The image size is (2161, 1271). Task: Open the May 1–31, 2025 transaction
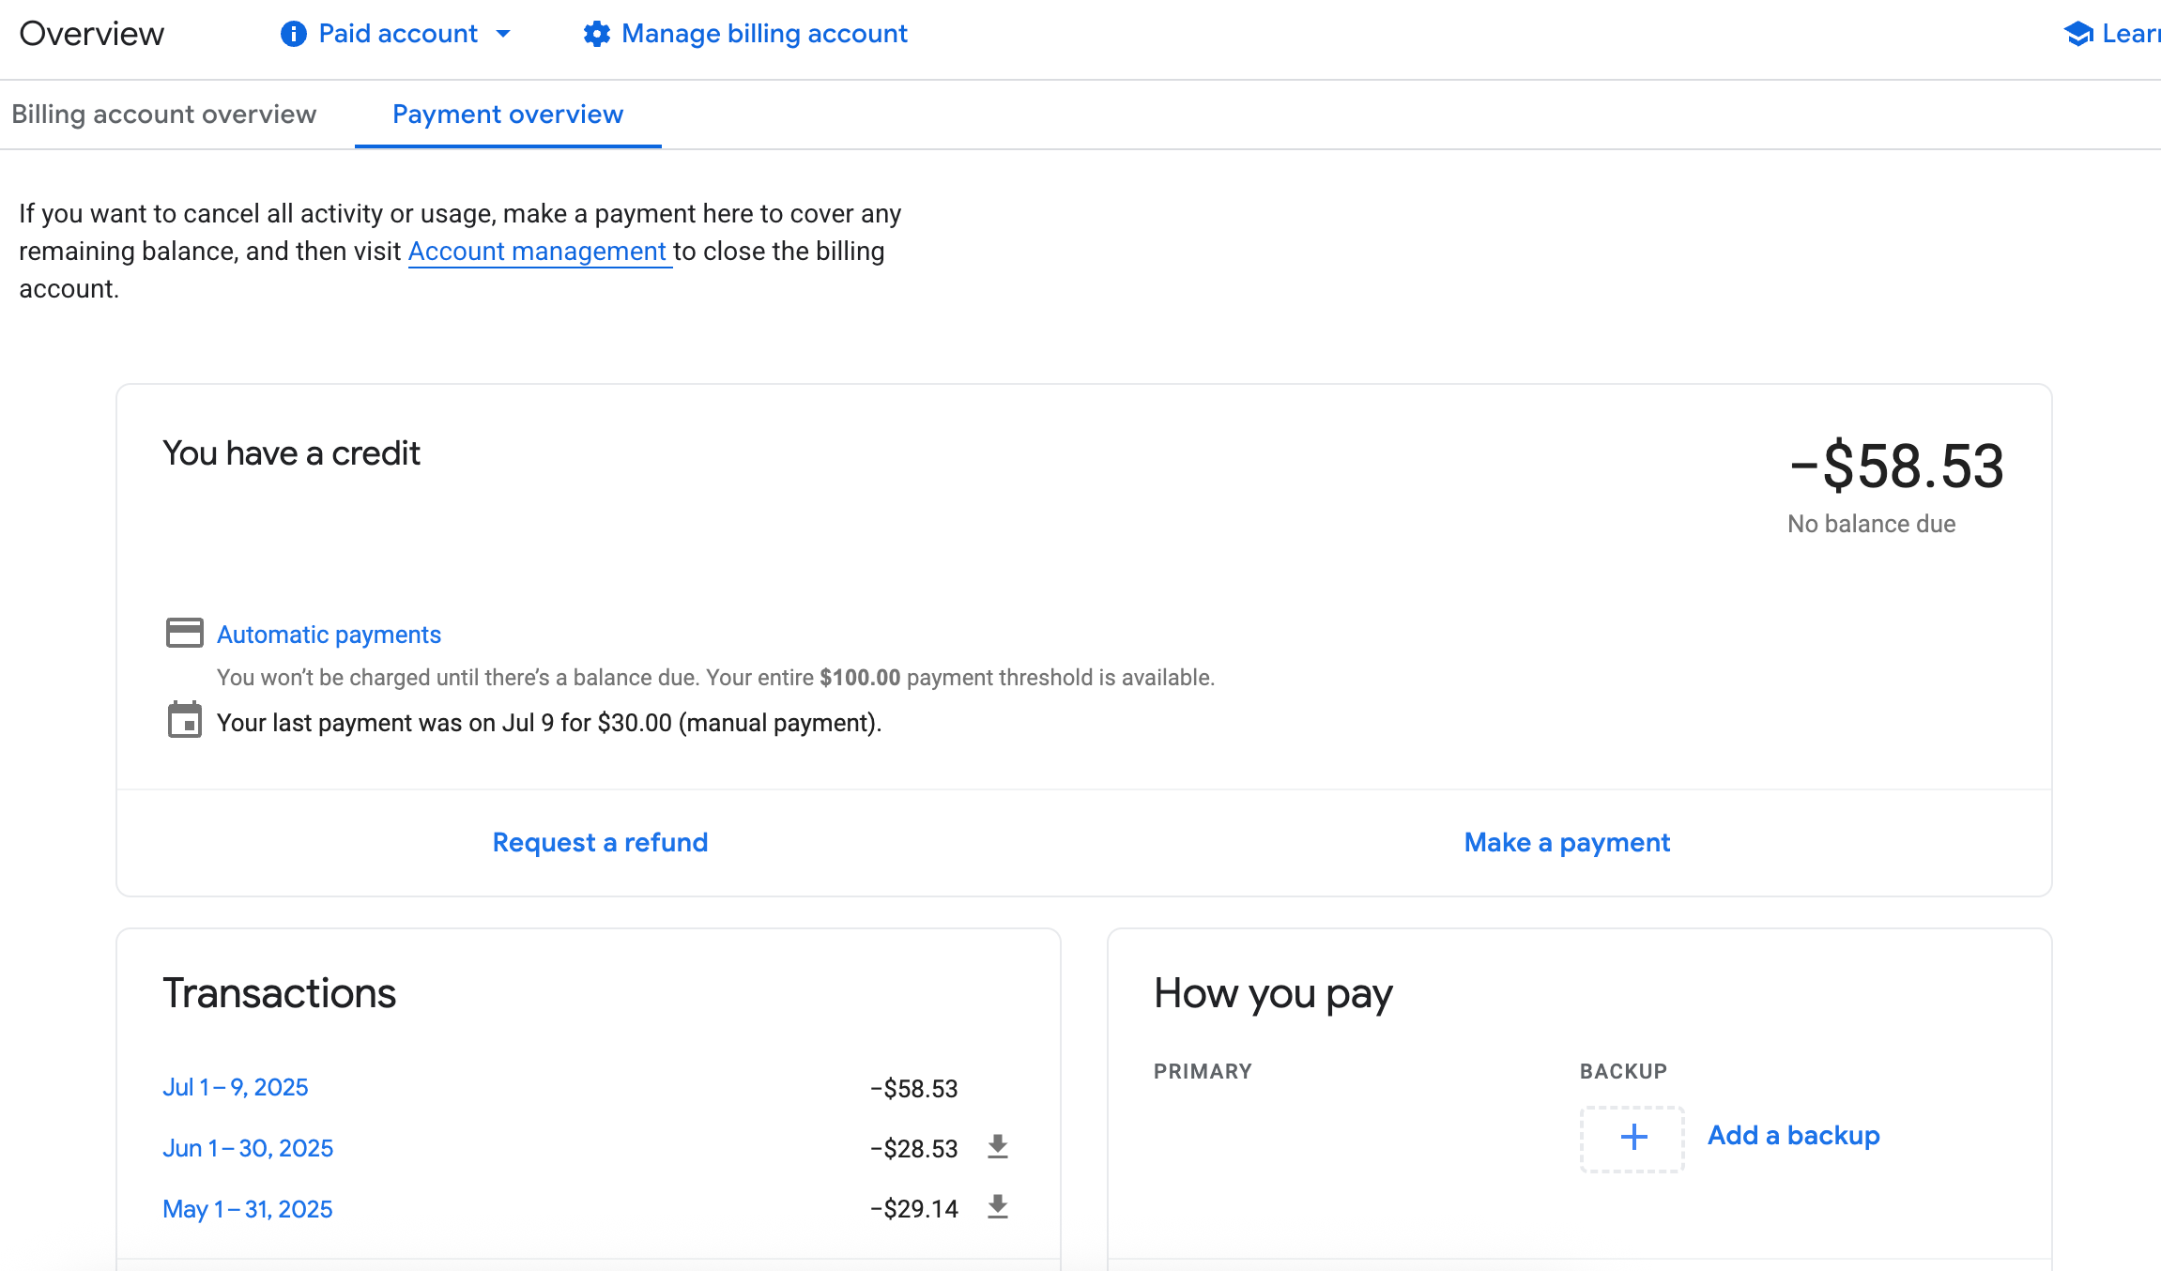(x=248, y=1209)
